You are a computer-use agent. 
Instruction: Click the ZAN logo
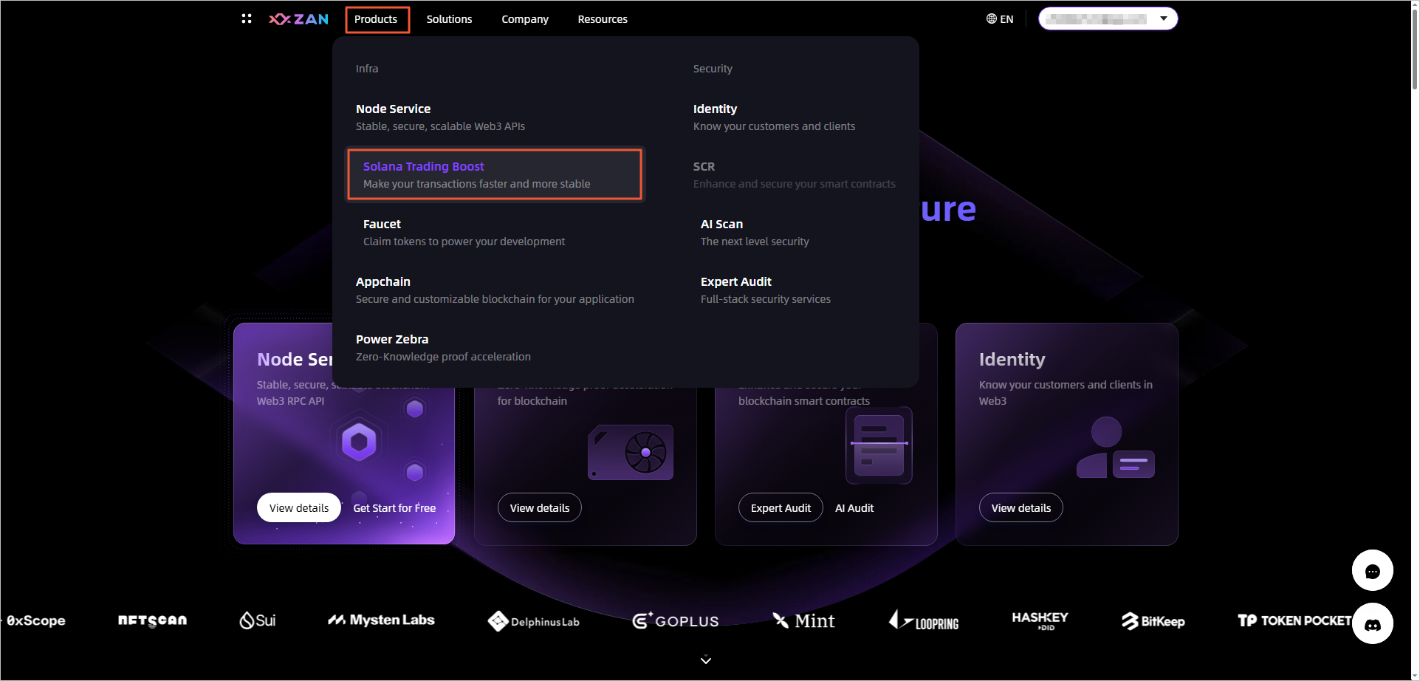pos(299,19)
